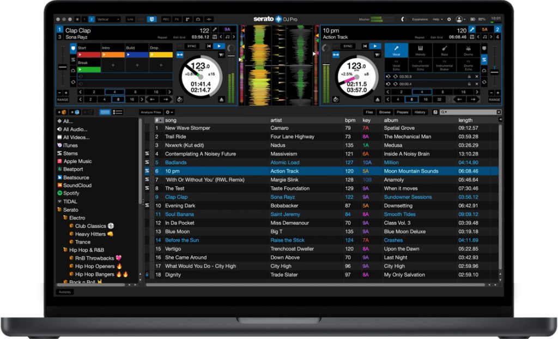Click the Spotify library icon

coord(60,193)
